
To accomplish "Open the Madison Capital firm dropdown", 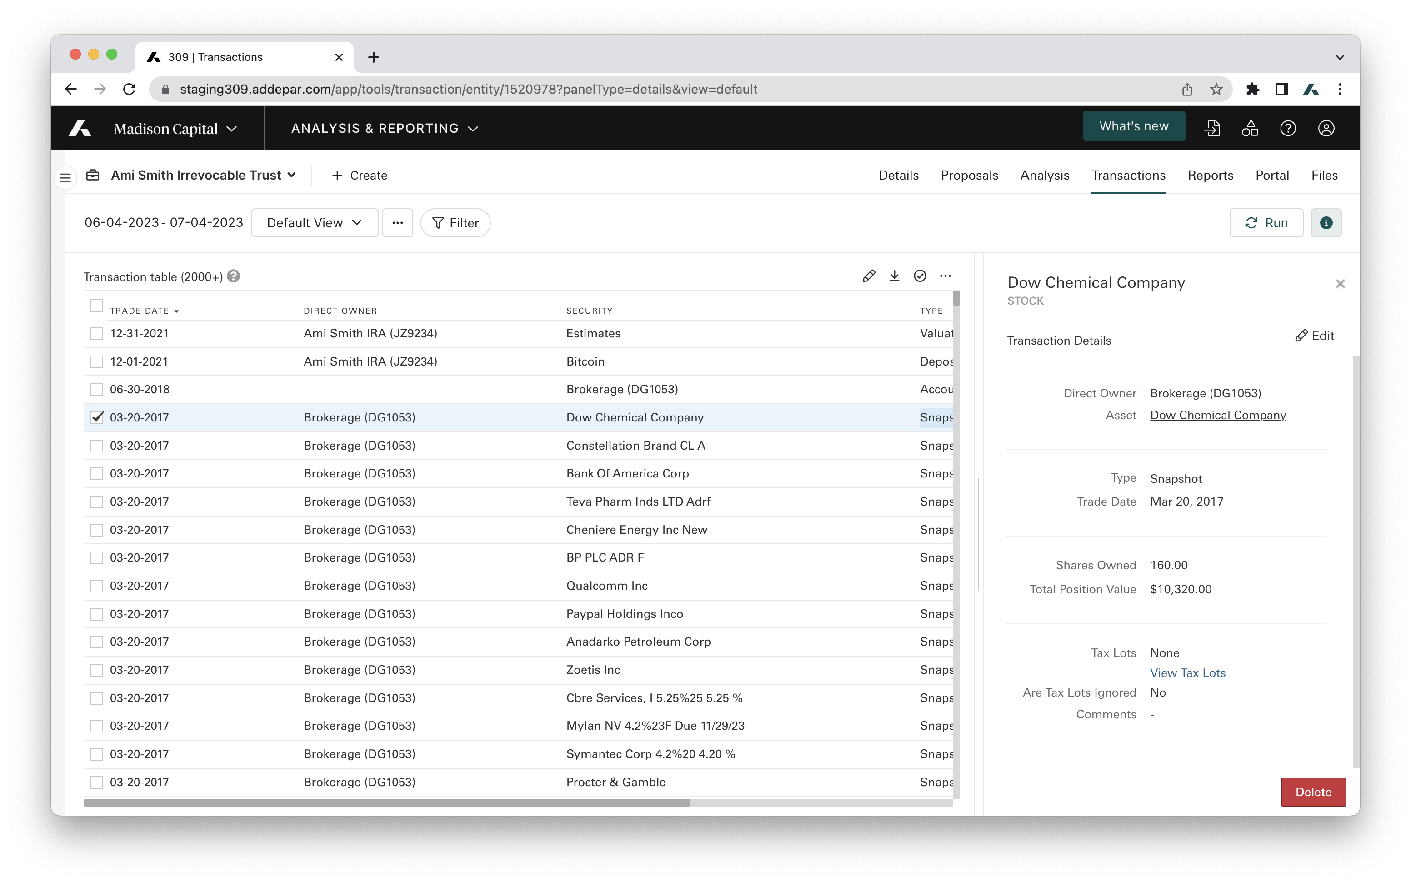I will 175,129.
